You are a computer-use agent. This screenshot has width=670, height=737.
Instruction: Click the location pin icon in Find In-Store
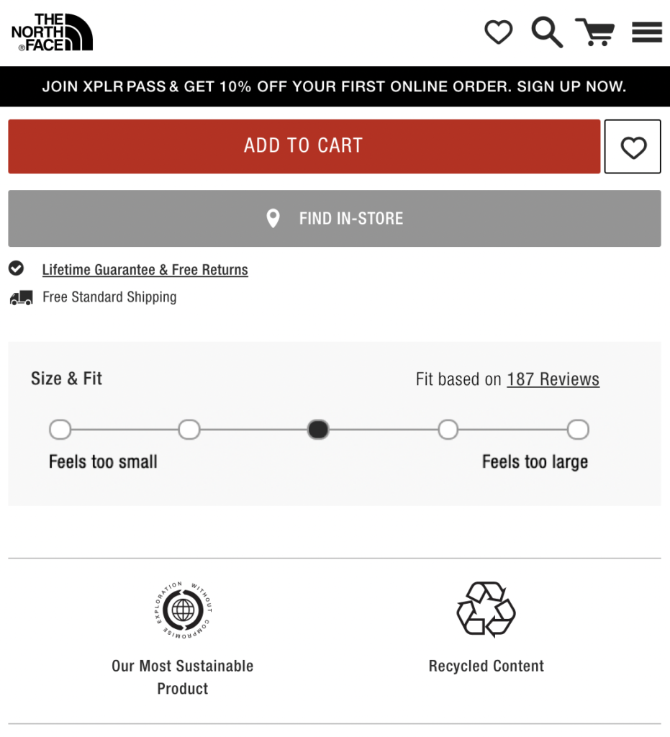pos(273,219)
